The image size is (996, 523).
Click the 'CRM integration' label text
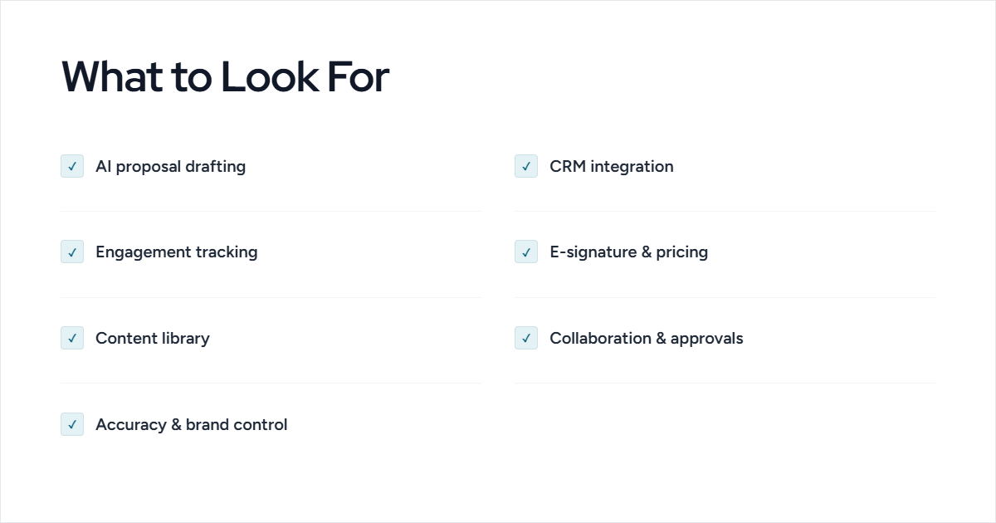(x=612, y=166)
